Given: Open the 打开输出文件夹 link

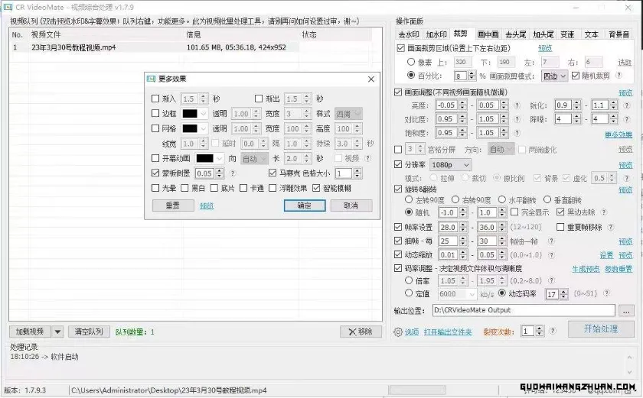Looking at the screenshot, I should [448, 332].
